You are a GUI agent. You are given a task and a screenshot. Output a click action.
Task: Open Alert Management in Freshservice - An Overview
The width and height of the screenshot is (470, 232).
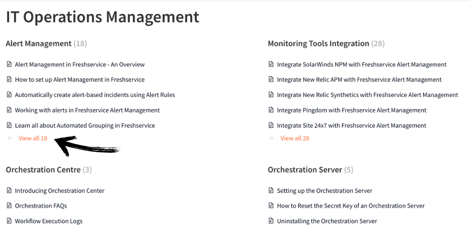tap(80, 64)
